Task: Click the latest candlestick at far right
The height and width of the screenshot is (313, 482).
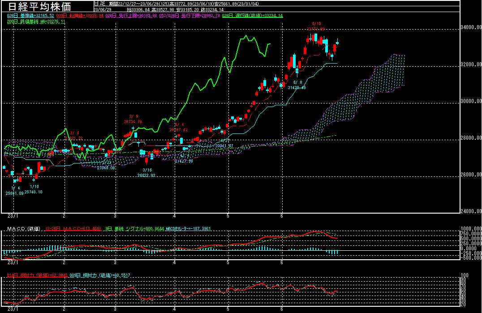Action: coord(337,43)
